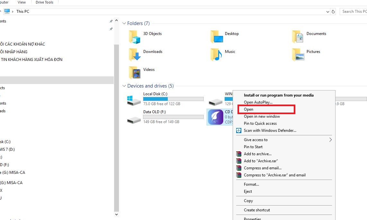Viewport: 367px width, 220px height.
Task: Choose Open from the context menu
Action: pyautogui.click(x=248, y=109)
